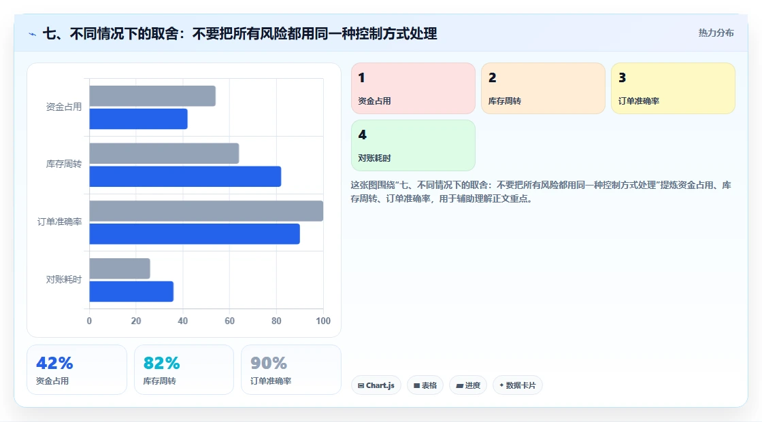Click the gray bar for 库存周转

pos(164,154)
